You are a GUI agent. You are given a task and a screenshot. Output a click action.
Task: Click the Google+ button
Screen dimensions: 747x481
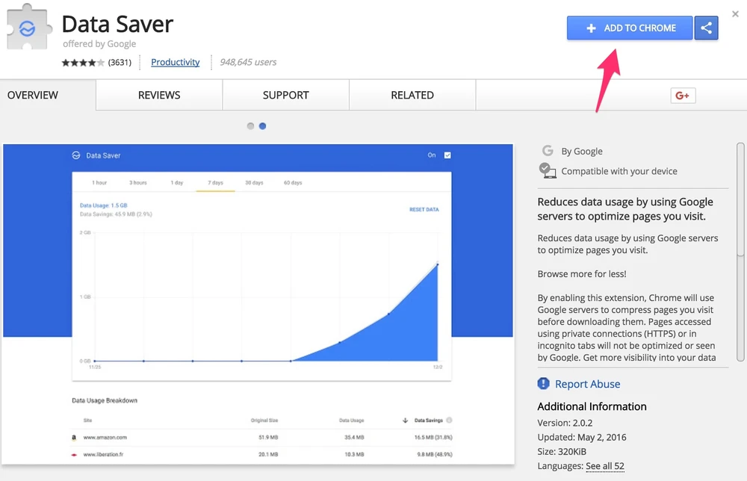tap(682, 95)
